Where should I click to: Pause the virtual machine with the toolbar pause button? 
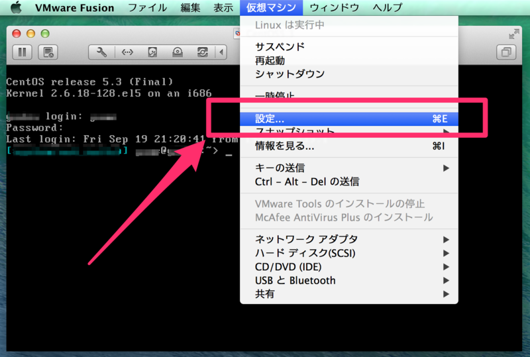tap(23, 52)
